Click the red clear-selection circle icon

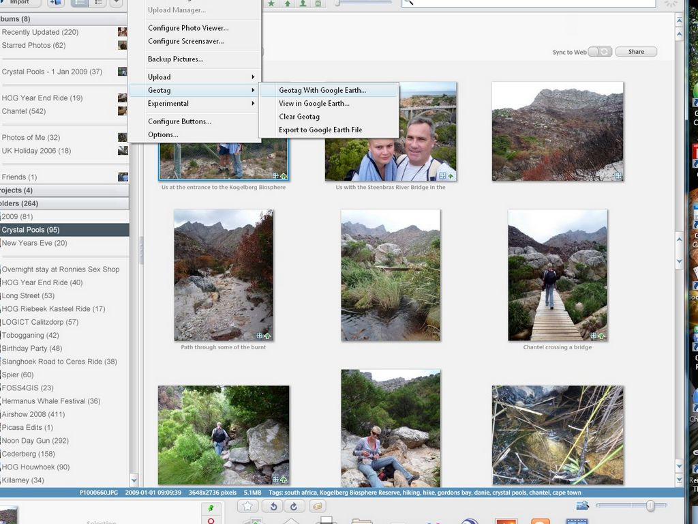pos(211,521)
